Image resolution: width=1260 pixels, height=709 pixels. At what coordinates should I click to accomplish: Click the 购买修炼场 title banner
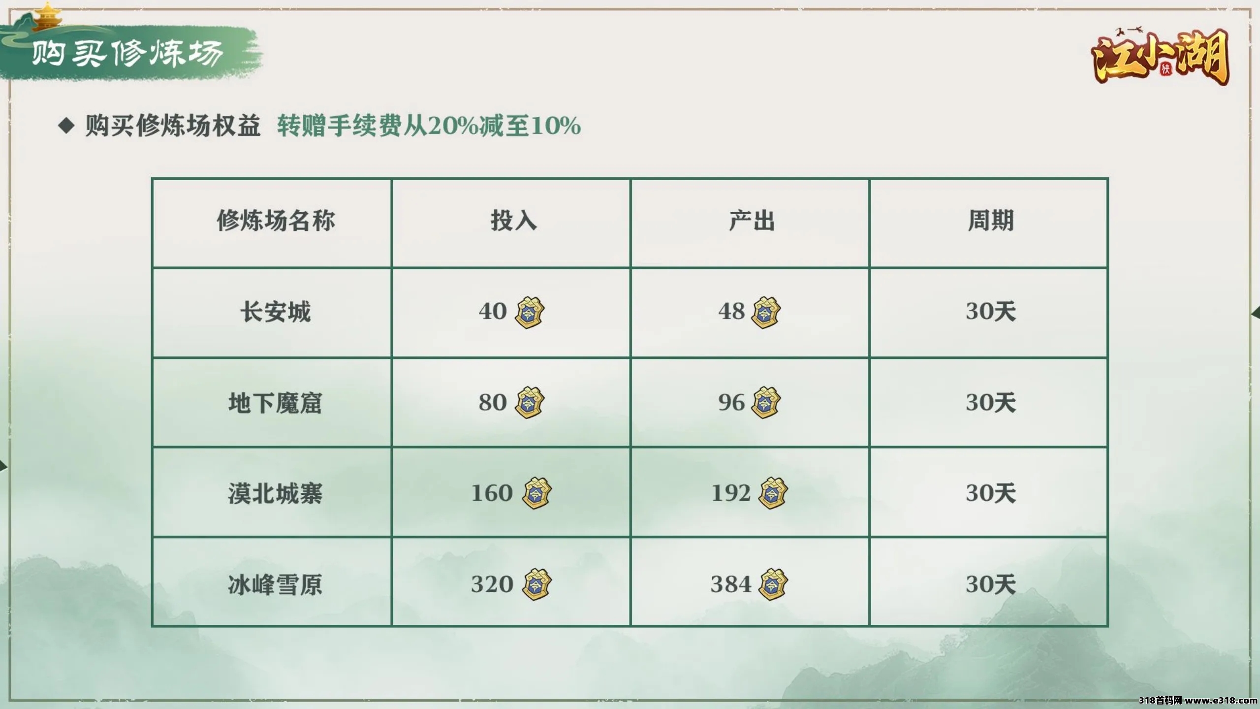click(x=128, y=53)
